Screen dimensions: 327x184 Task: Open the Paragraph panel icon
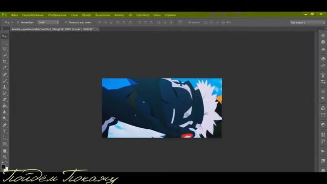[323, 98]
